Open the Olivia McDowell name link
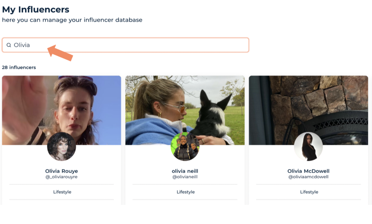372x224 pixels. coord(308,171)
